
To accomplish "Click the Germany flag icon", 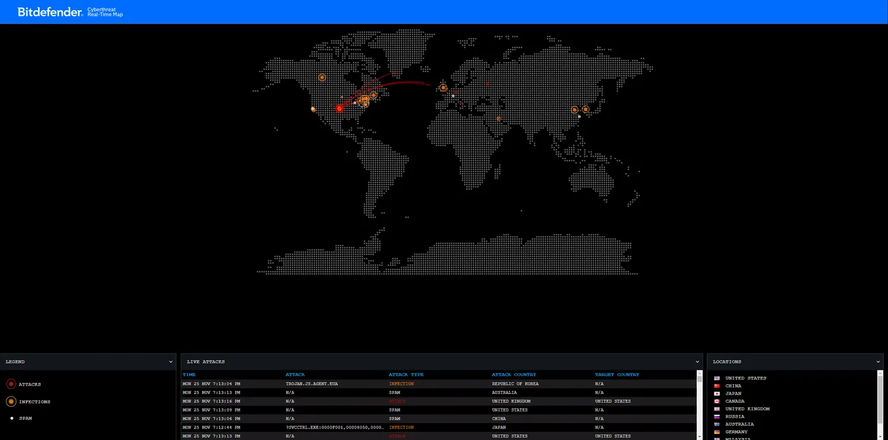I will (x=716, y=431).
